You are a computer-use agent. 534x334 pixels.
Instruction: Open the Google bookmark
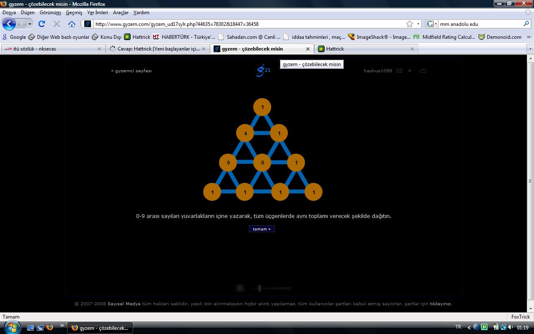[14, 37]
